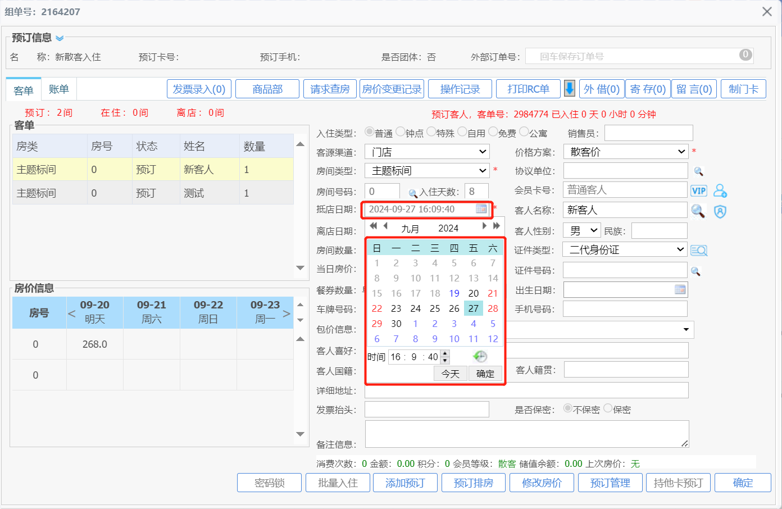Click 外部订单号 input field
This screenshot has height=509, width=782.
click(639, 56)
